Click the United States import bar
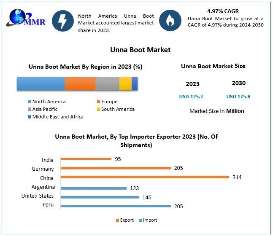Screen dimensions: 273x236 (100, 197)
